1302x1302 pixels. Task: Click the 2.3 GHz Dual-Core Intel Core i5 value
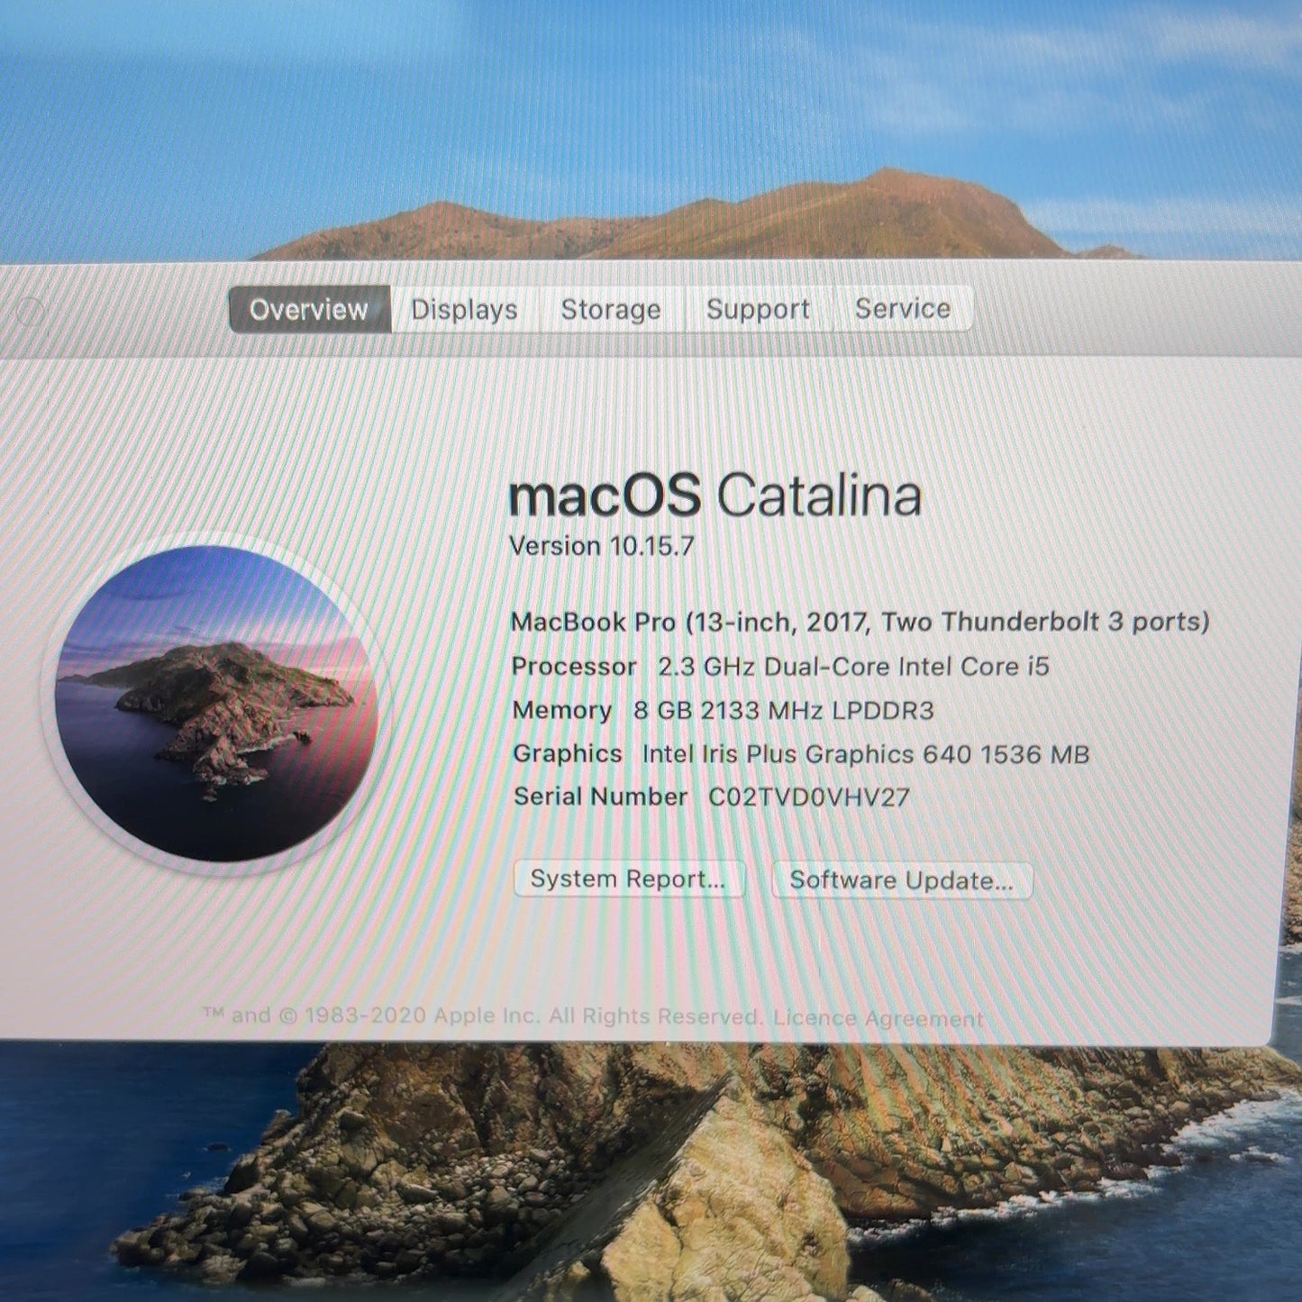click(853, 667)
